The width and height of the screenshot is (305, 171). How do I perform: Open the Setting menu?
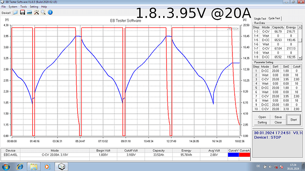[34, 7]
